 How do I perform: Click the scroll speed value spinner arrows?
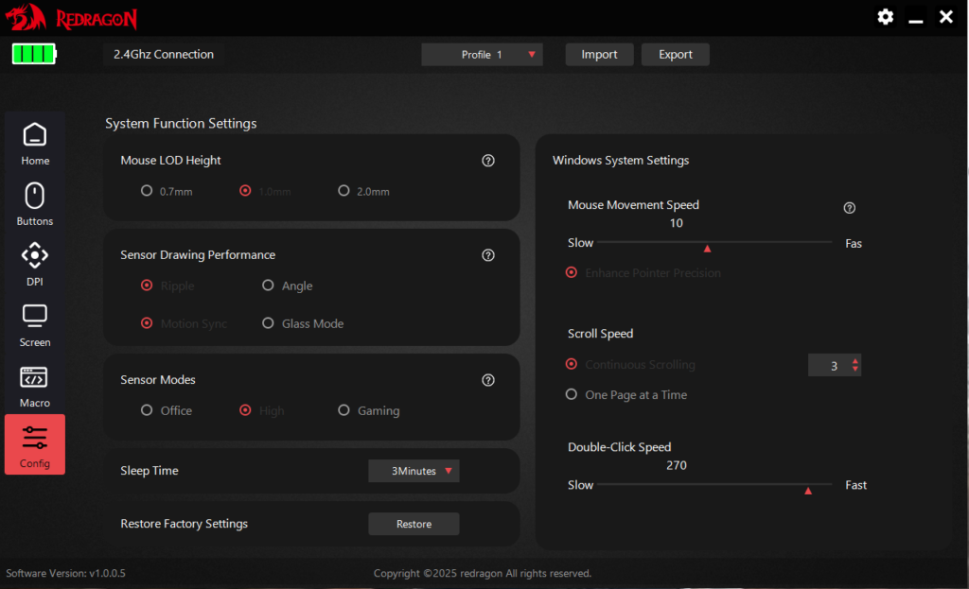(855, 365)
